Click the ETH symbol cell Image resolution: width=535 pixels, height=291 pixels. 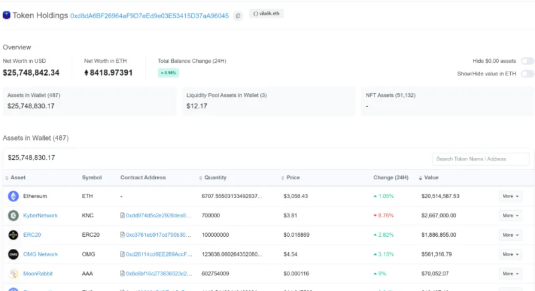pyautogui.click(x=88, y=196)
